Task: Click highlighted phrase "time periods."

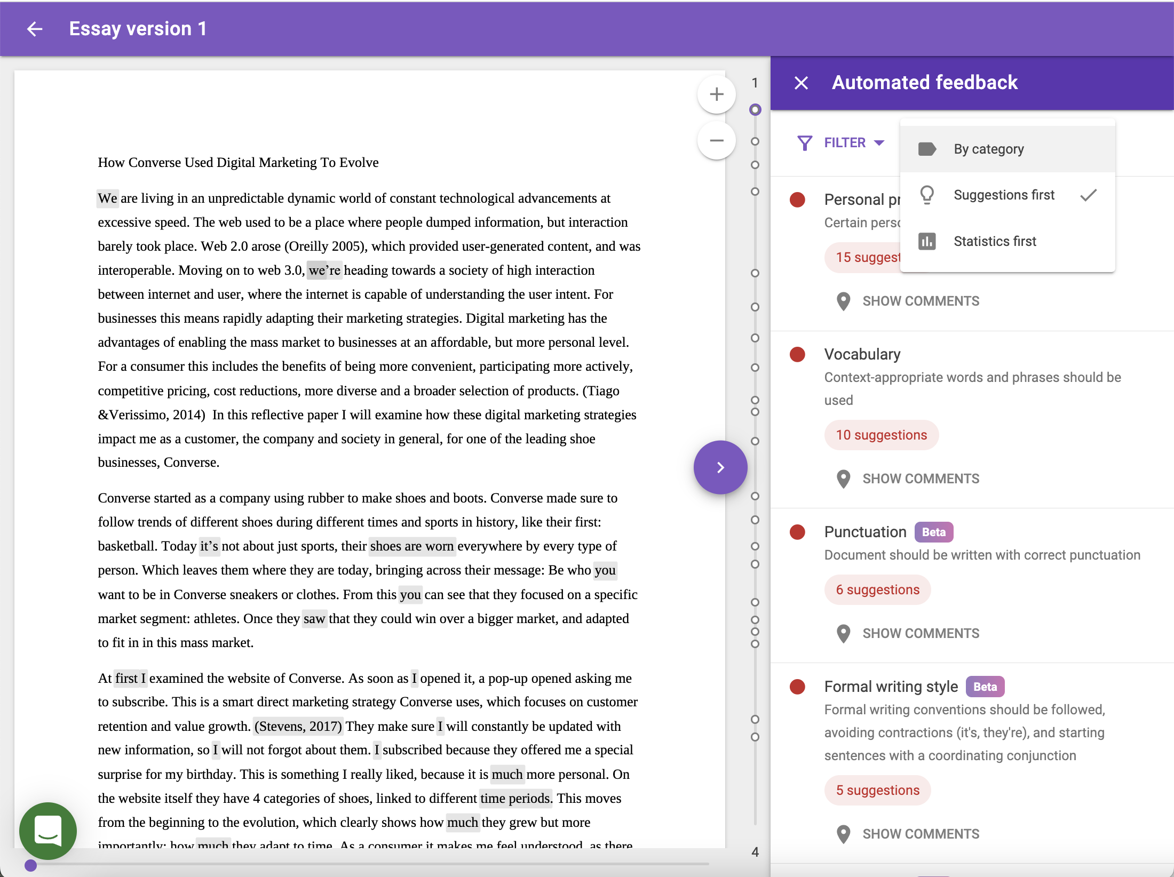Action: click(516, 799)
